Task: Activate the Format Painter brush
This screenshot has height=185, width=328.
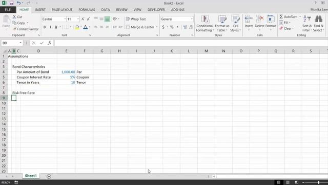Action: tap(14, 29)
